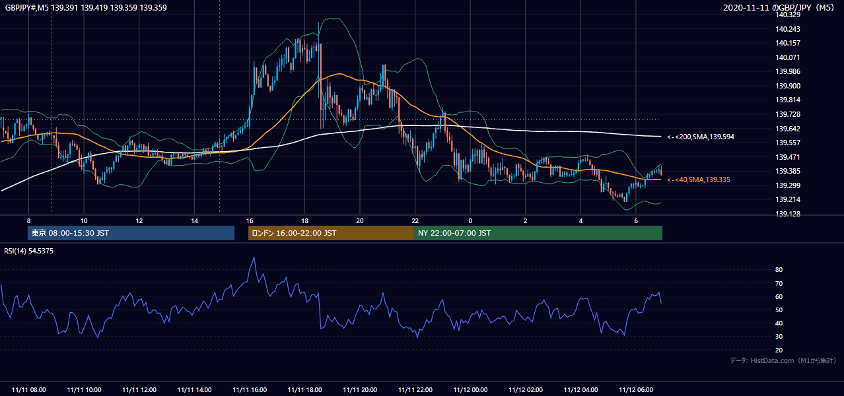Viewport: 844px width, 396px height.
Task: Click hour tick 22 under price chart
Action: pos(415,220)
